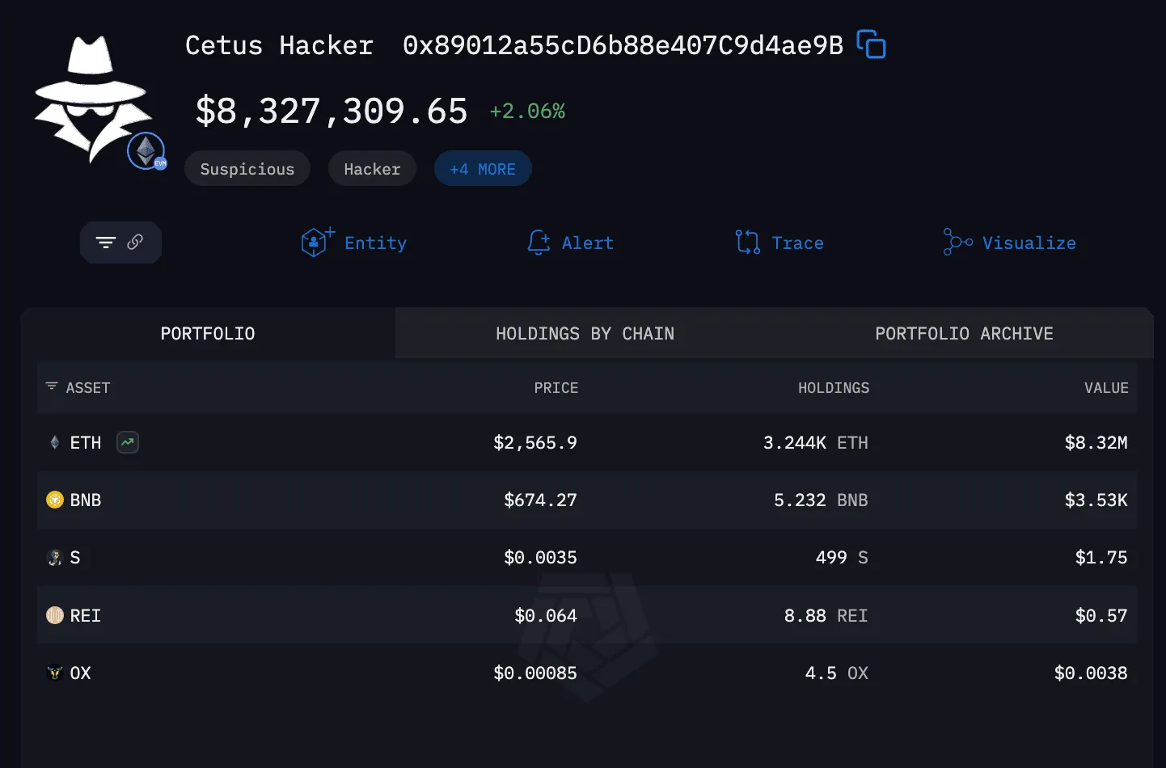This screenshot has width=1166, height=768.
Task: Click REI value $0.57
Action: pyautogui.click(x=1101, y=615)
